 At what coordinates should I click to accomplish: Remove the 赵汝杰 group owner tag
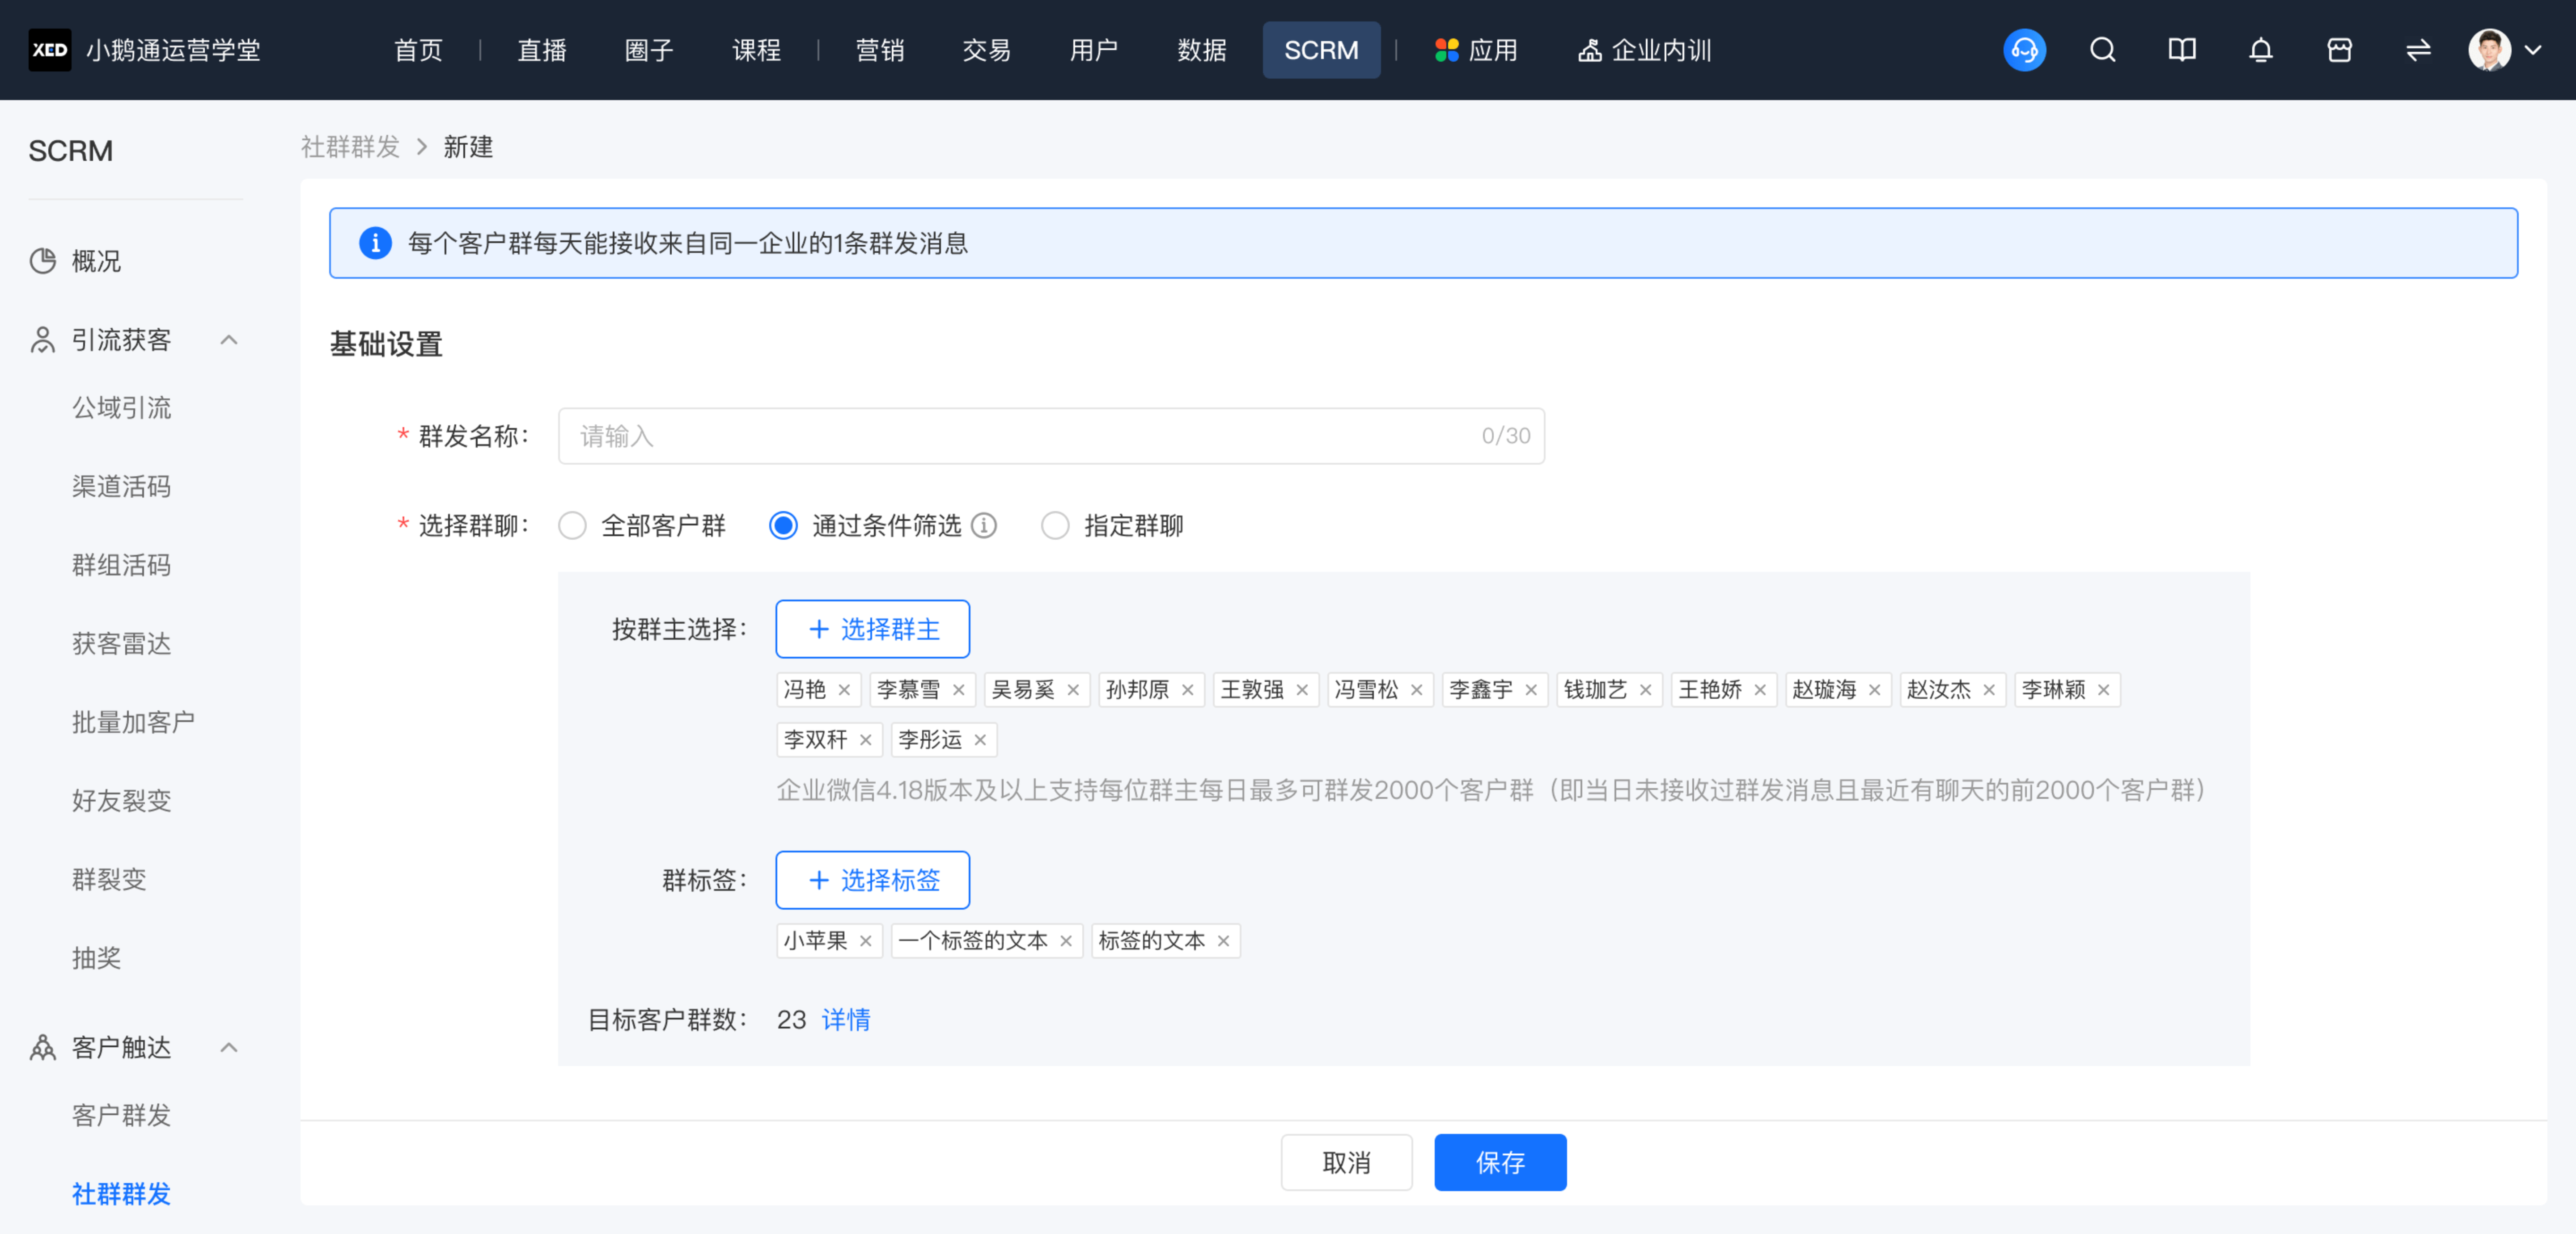[1989, 690]
